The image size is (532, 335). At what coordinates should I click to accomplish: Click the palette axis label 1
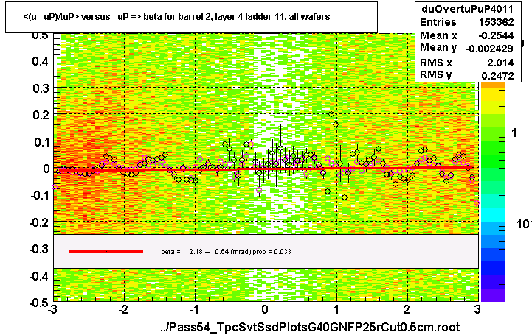pos(514,133)
